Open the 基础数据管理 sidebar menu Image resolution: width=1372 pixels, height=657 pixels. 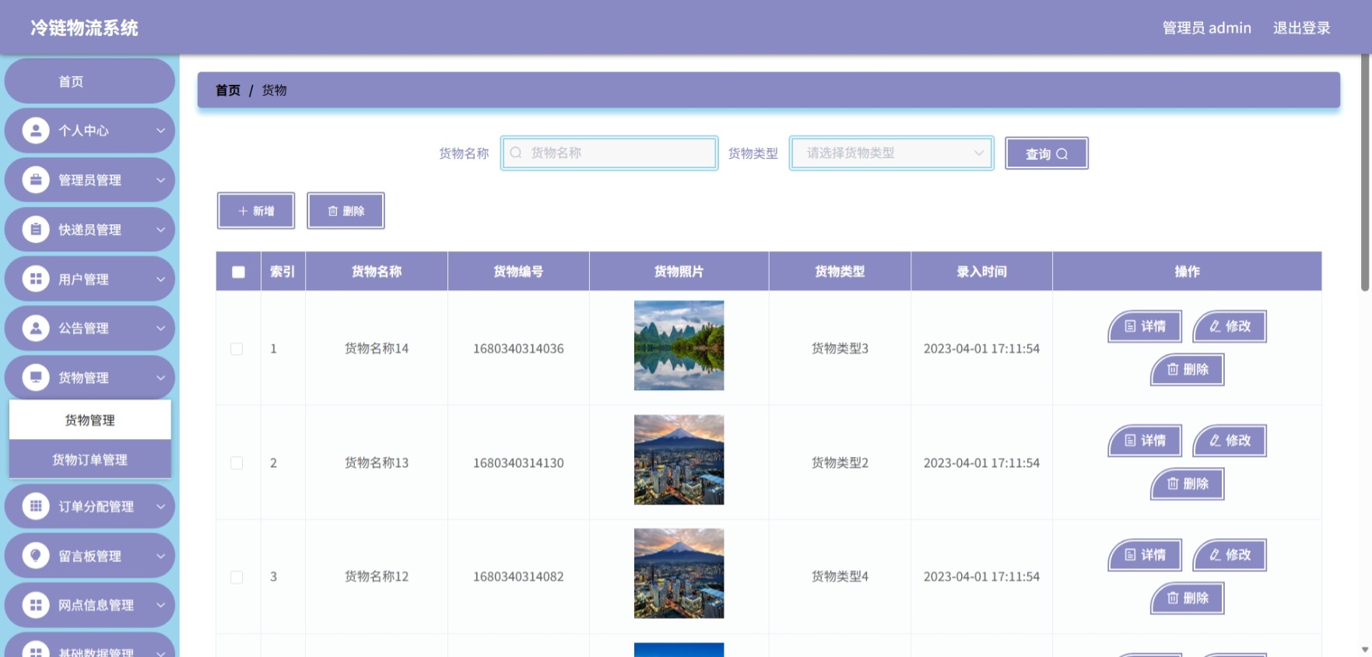[89, 646]
